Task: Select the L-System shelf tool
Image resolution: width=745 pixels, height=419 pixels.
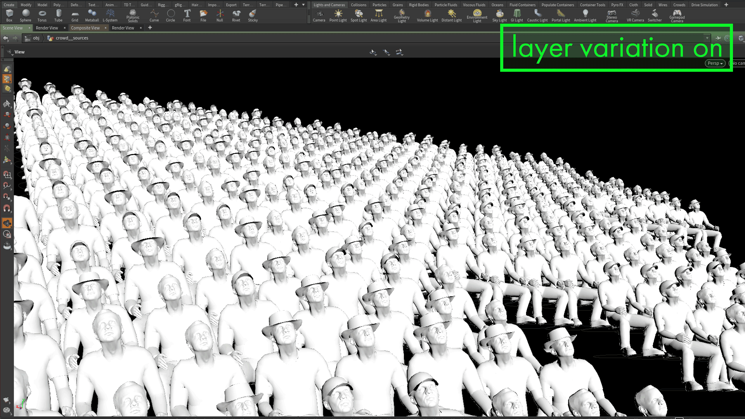Action: (110, 16)
